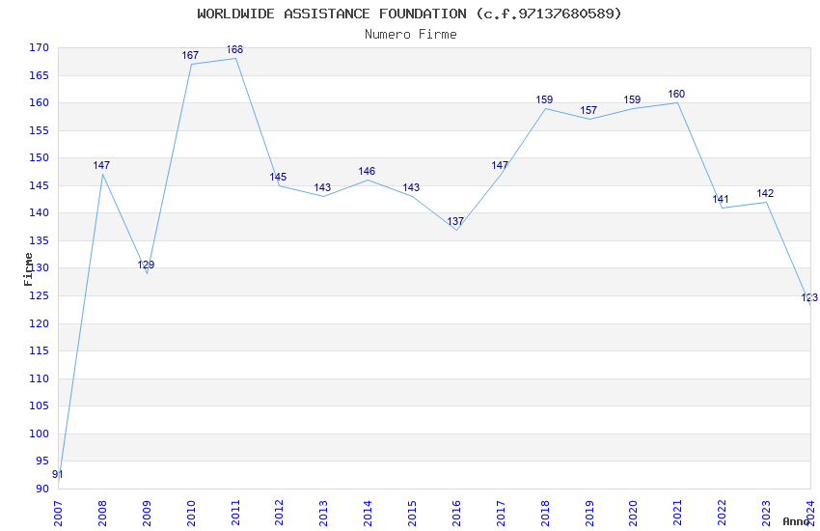Click the 2020 year tick on x-axis
Image resolution: width=820 pixels, height=531 pixels.
pos(633,514)
